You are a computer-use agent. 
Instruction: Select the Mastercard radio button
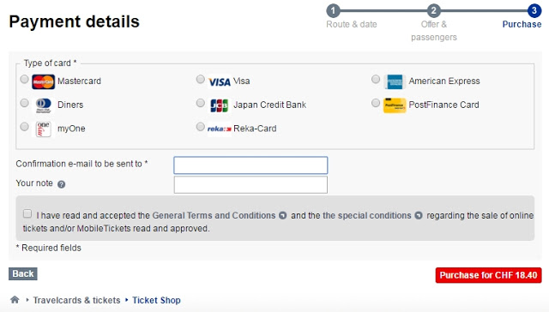coord(24,80)
